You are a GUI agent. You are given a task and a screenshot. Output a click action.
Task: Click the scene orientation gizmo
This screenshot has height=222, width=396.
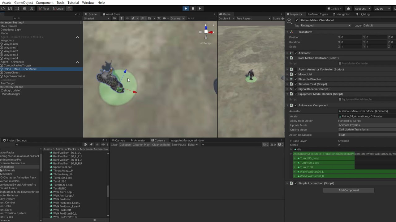coord(206,32)
